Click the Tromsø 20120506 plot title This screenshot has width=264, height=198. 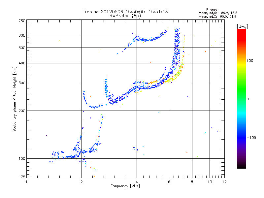tap(125, 12)
